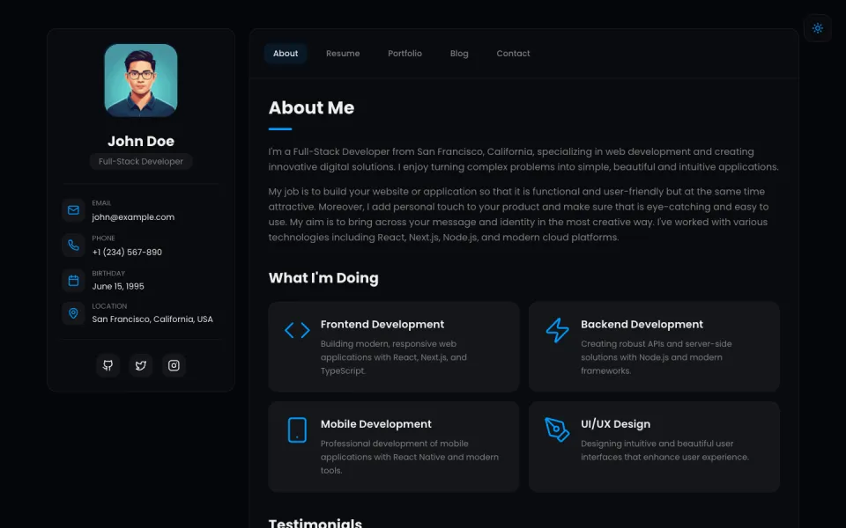846x528 pixels.
Task: Click 'Professional development of mobile' description
Action: point(410,457)
